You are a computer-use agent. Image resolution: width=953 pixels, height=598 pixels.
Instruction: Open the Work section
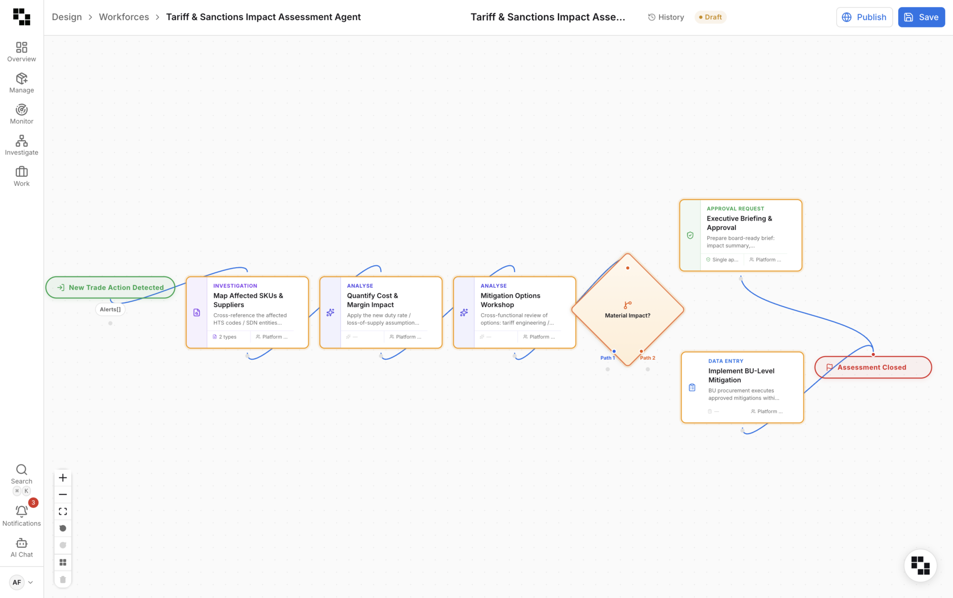[21, 176]
